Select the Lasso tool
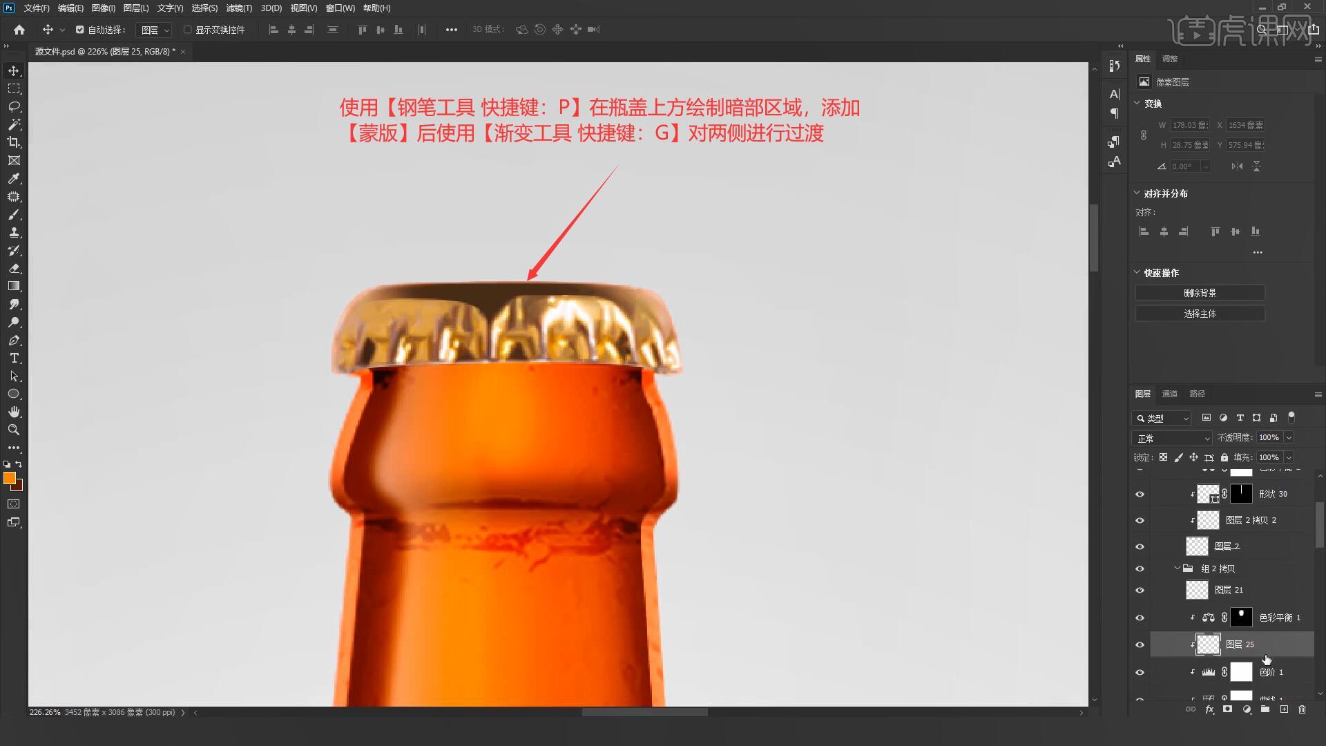The height and width of the screenshot is (746, 1326). coord(14,106)
